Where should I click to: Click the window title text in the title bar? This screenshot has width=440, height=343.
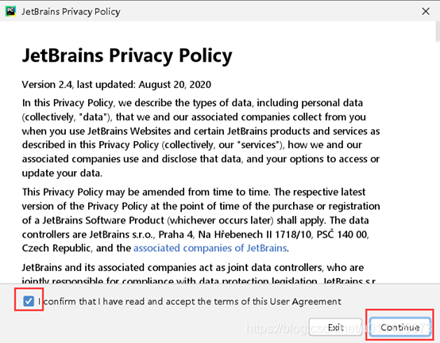coord(71,11)
